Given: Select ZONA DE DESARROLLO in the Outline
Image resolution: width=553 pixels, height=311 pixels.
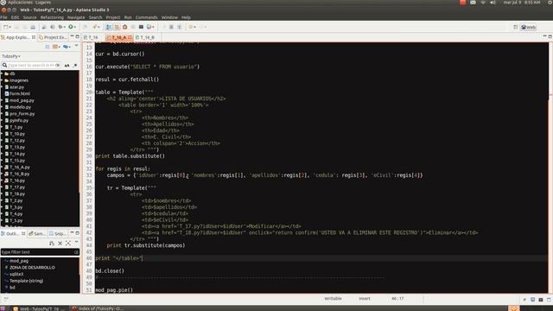Looking at the screenshot, I should [x=32, y=268].
